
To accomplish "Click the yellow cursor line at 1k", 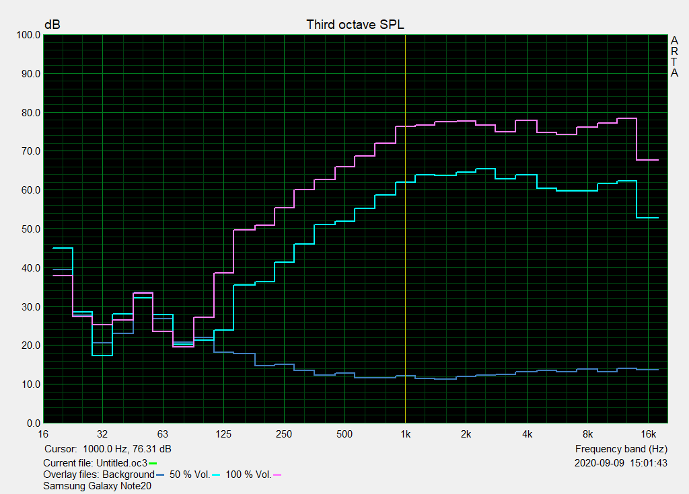I will pyautogui.click(x=405, y=229).
